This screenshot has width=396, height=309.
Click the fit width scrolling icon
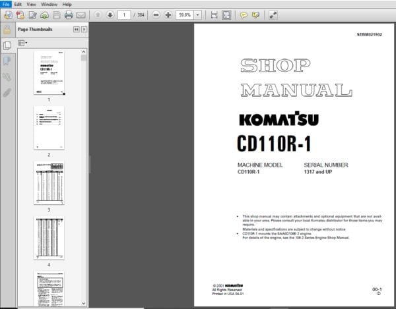click(214, 15)
